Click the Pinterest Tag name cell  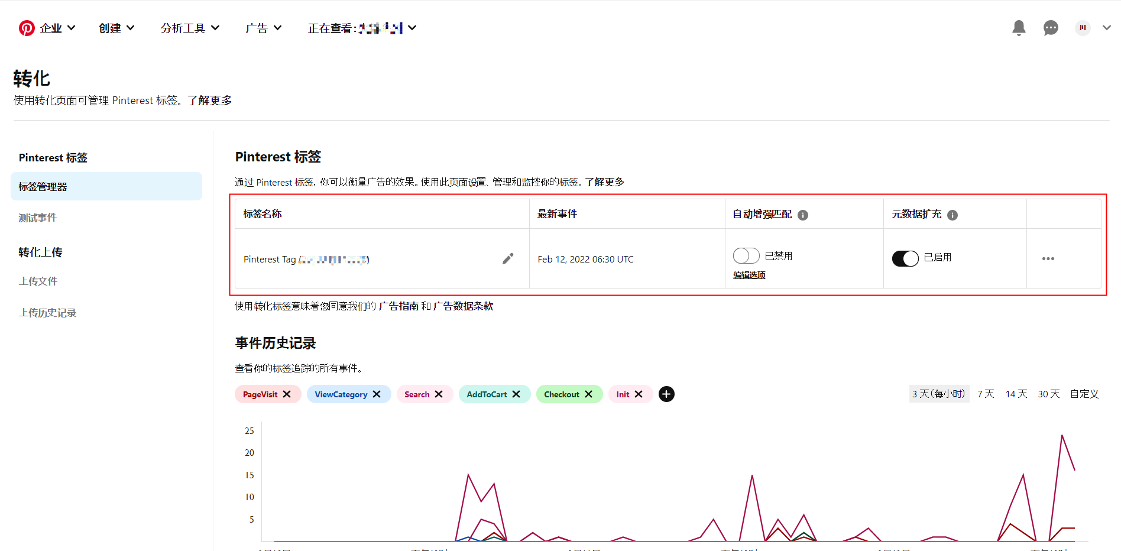(x=306, y=259)
